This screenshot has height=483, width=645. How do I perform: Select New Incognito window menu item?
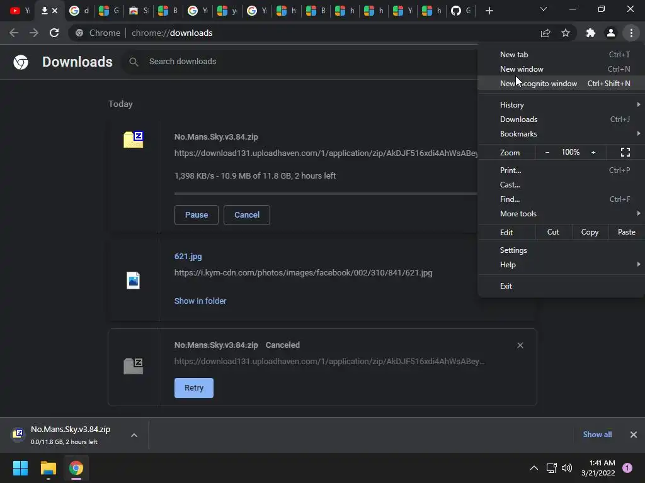click(561, 84)
